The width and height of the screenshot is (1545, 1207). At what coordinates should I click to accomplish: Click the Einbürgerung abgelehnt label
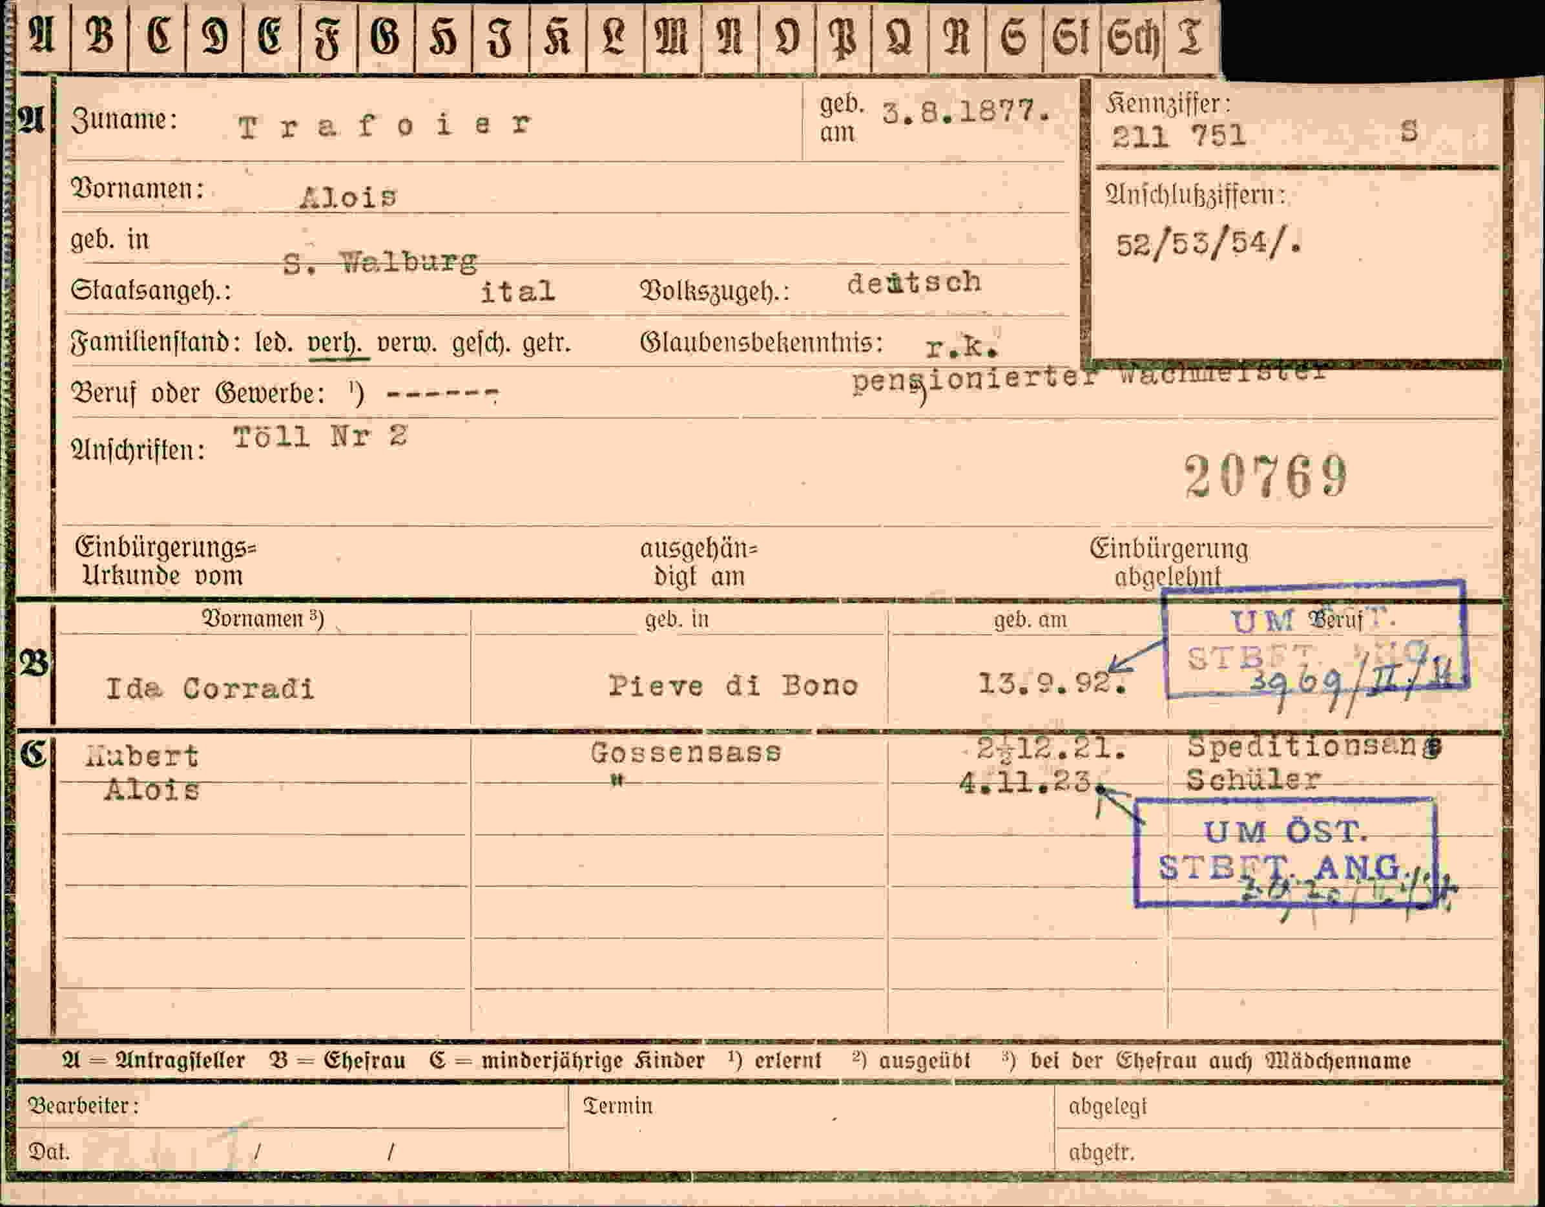(x=1168, y=563)
